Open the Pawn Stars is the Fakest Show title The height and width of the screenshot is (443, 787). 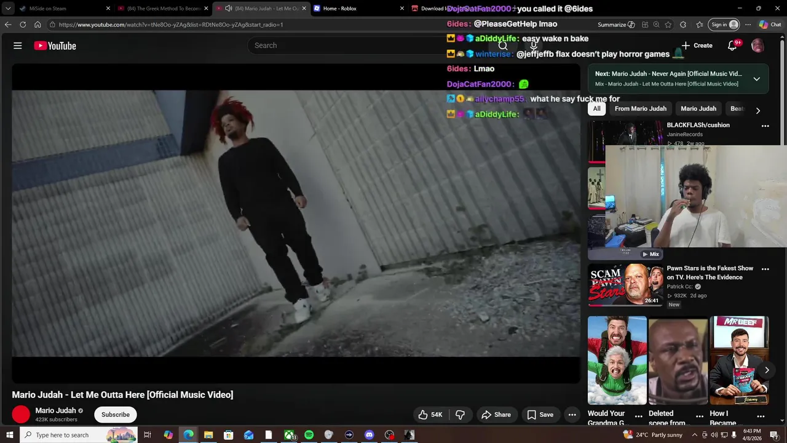710,273
